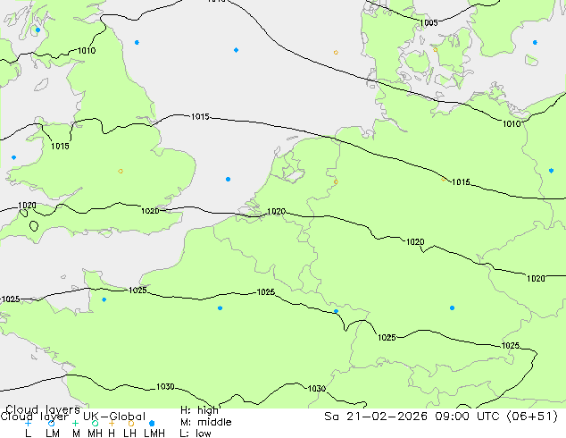This screenshot has height=438, width=566.
Task: Select the orange ring on the Dutch-German border
Action: 336,182
